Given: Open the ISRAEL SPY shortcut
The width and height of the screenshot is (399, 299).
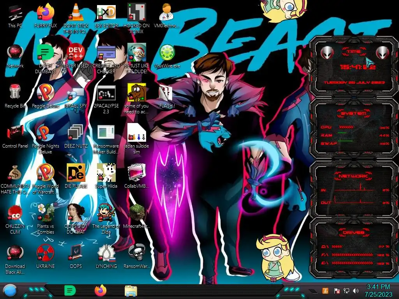Looking at the screenshot, I should tap(76, 97).
